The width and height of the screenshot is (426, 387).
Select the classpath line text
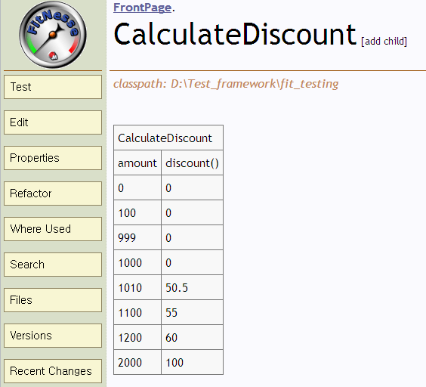point(226,84)
